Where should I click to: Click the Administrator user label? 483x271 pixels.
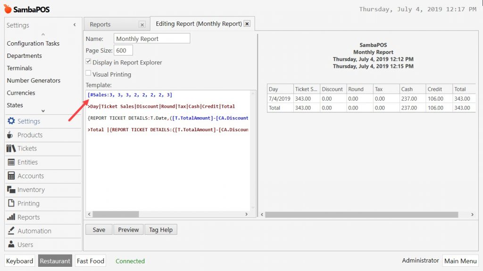coord(420,260)
